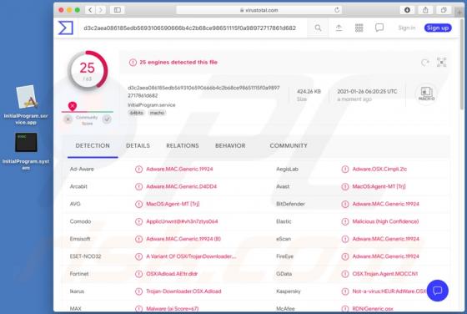Click the 64bits tag
467x314 pixels.
(137, 113)
